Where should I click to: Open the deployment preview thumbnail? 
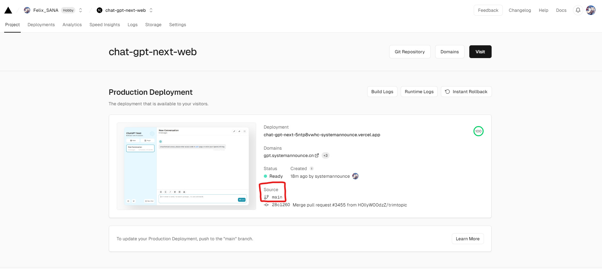click(186, 166)
